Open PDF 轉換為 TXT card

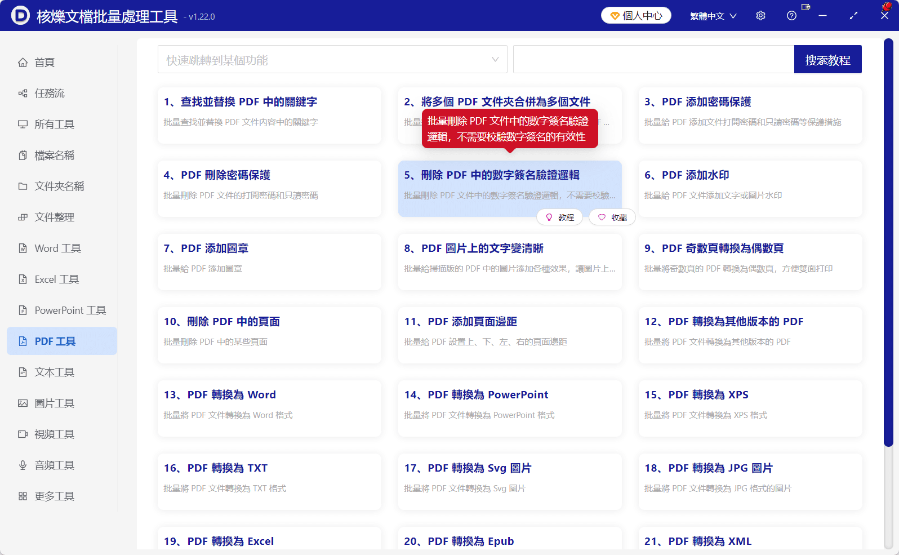coord(269,482)
